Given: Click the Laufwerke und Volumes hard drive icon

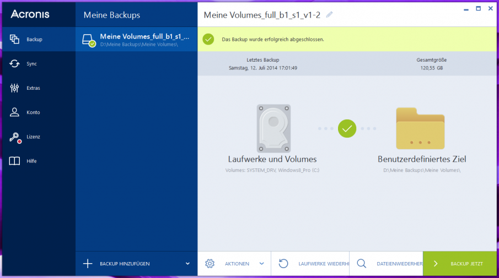Looking at the screenshot, I should click(x=273, y=128).
